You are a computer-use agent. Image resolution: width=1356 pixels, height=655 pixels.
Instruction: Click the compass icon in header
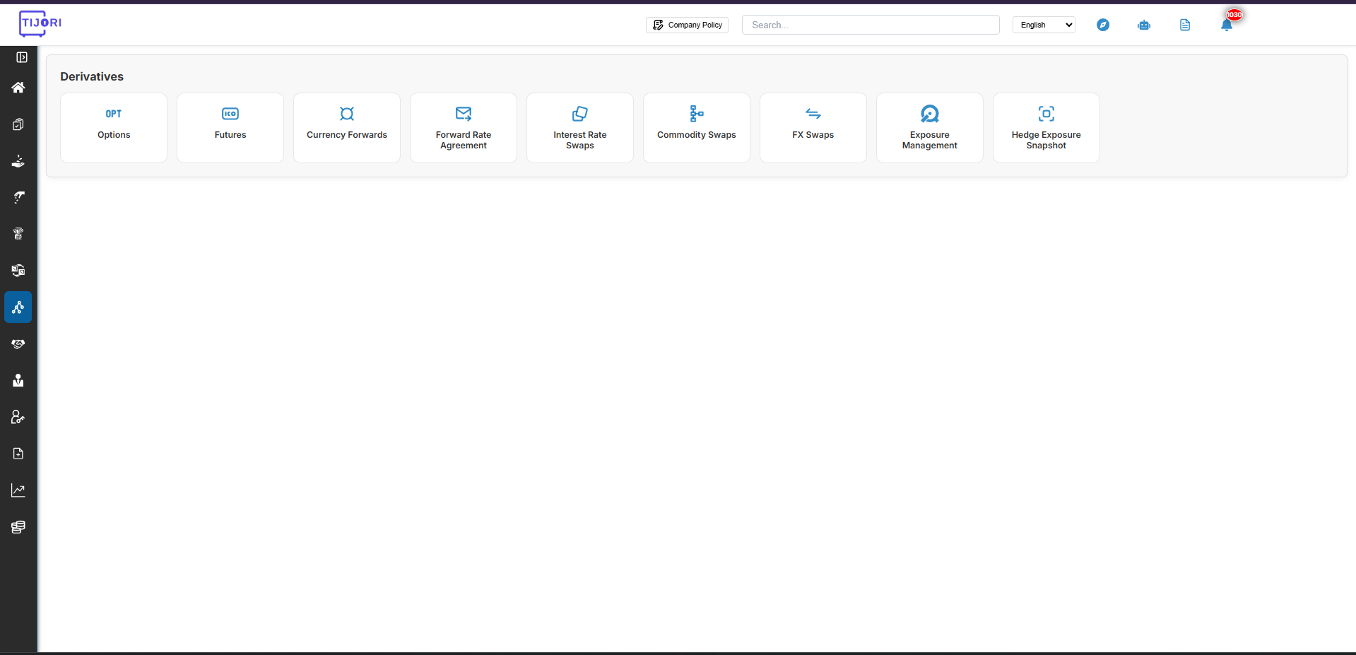1103,25
